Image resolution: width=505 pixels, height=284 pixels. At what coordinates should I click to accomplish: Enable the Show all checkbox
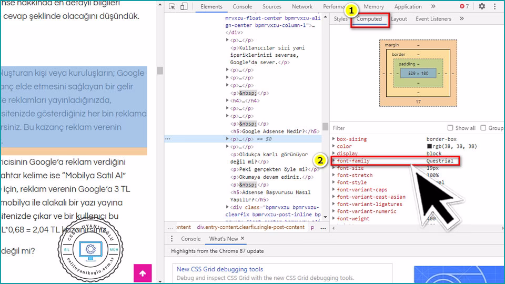coord(450,128)
